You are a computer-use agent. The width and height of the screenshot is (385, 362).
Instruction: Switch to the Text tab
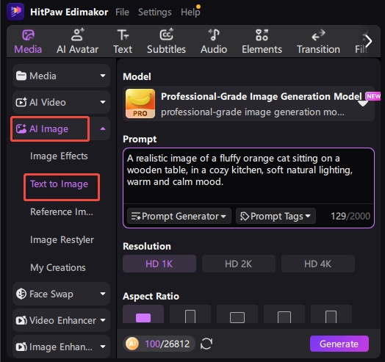click(123, 42)
